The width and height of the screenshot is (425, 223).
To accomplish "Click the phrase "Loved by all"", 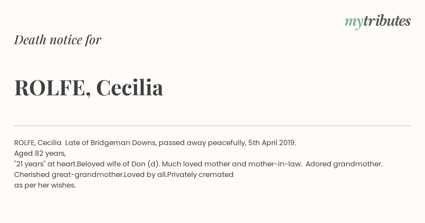I will pos(145,175).
